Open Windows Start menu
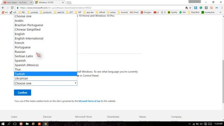Image resolution: width=224 pixels, height=126 pixels. point(3,124)
